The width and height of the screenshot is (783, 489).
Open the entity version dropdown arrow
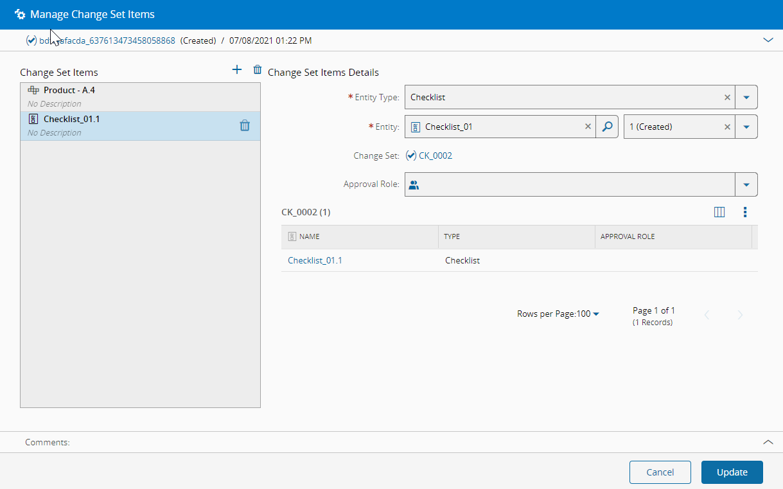click(746, 127)
